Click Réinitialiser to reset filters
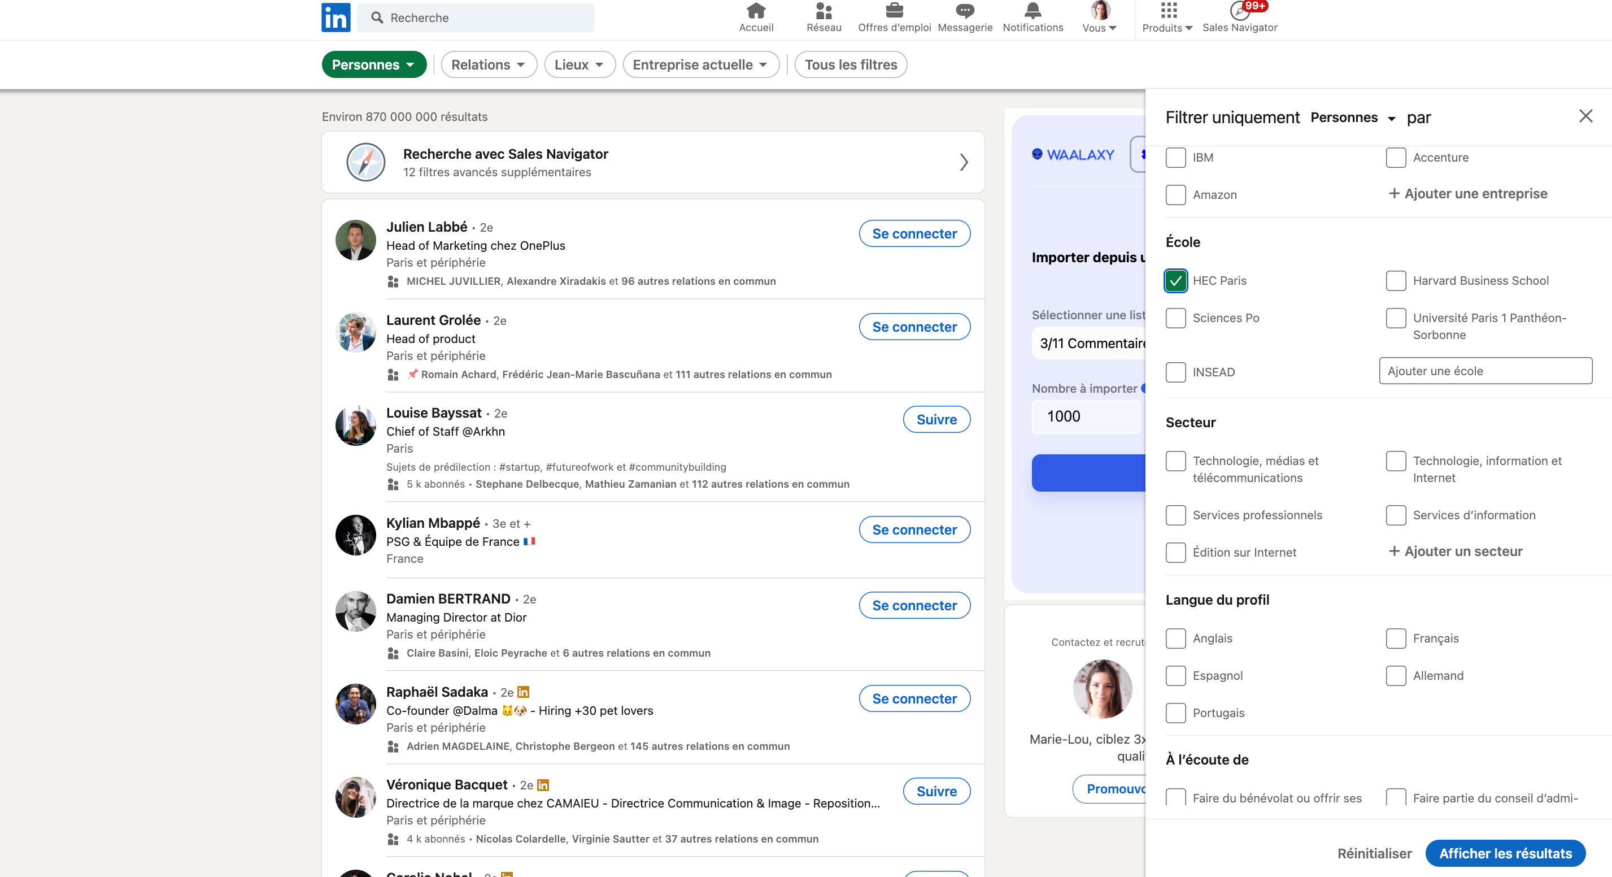Image resolution: width=1612 pixels, height=877 pixels. point(1374,853)
